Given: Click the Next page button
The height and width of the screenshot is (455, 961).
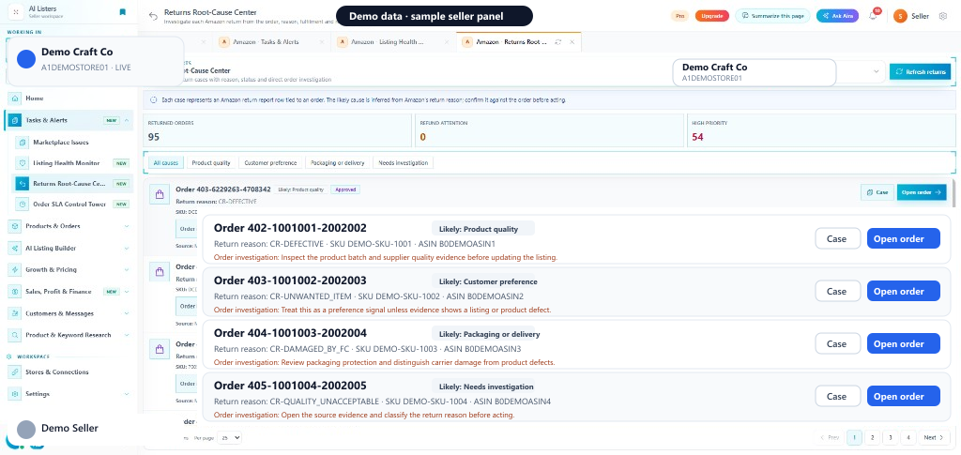Looking at the screenshot, I should coord(934,437).
